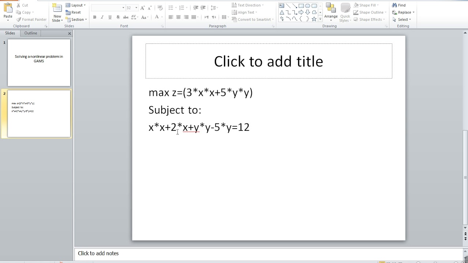Viewport: 468px width, 263px height.
Task: Click Convert to SmartArt
Action: 252,19
